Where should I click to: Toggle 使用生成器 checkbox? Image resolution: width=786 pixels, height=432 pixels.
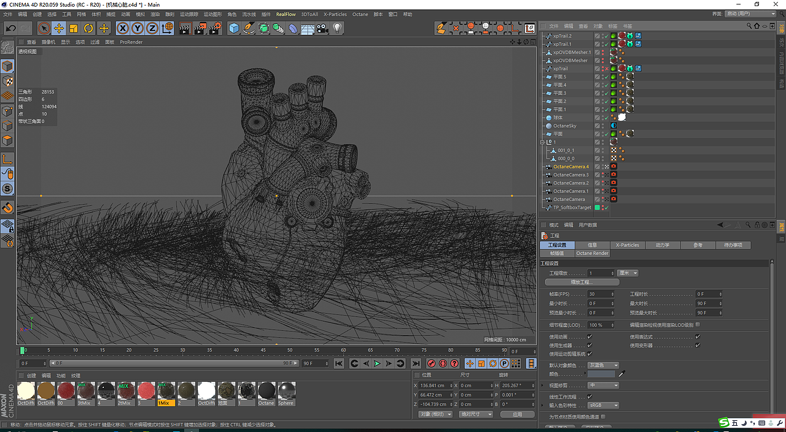tap(589, 345)
